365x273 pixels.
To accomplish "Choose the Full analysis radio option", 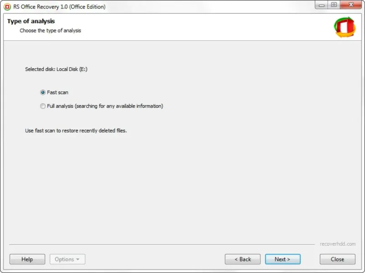I will tap(43, 106).
